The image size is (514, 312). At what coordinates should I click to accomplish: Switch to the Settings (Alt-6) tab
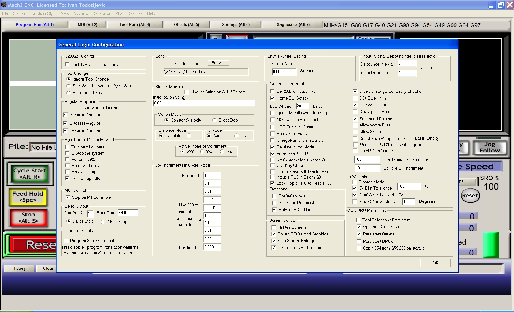click(236, 24)
